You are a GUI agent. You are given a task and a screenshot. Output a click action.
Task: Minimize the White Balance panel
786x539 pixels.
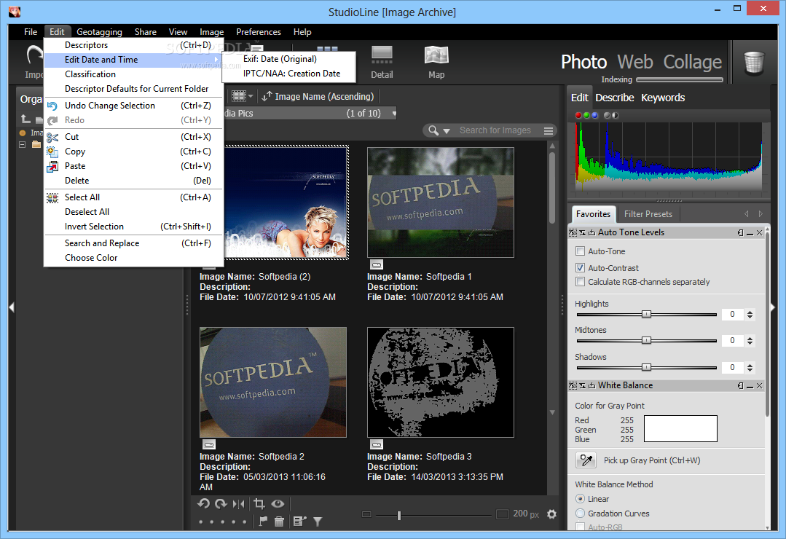750,385
